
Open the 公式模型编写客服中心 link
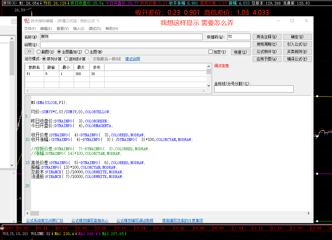[x=90, y=221]
